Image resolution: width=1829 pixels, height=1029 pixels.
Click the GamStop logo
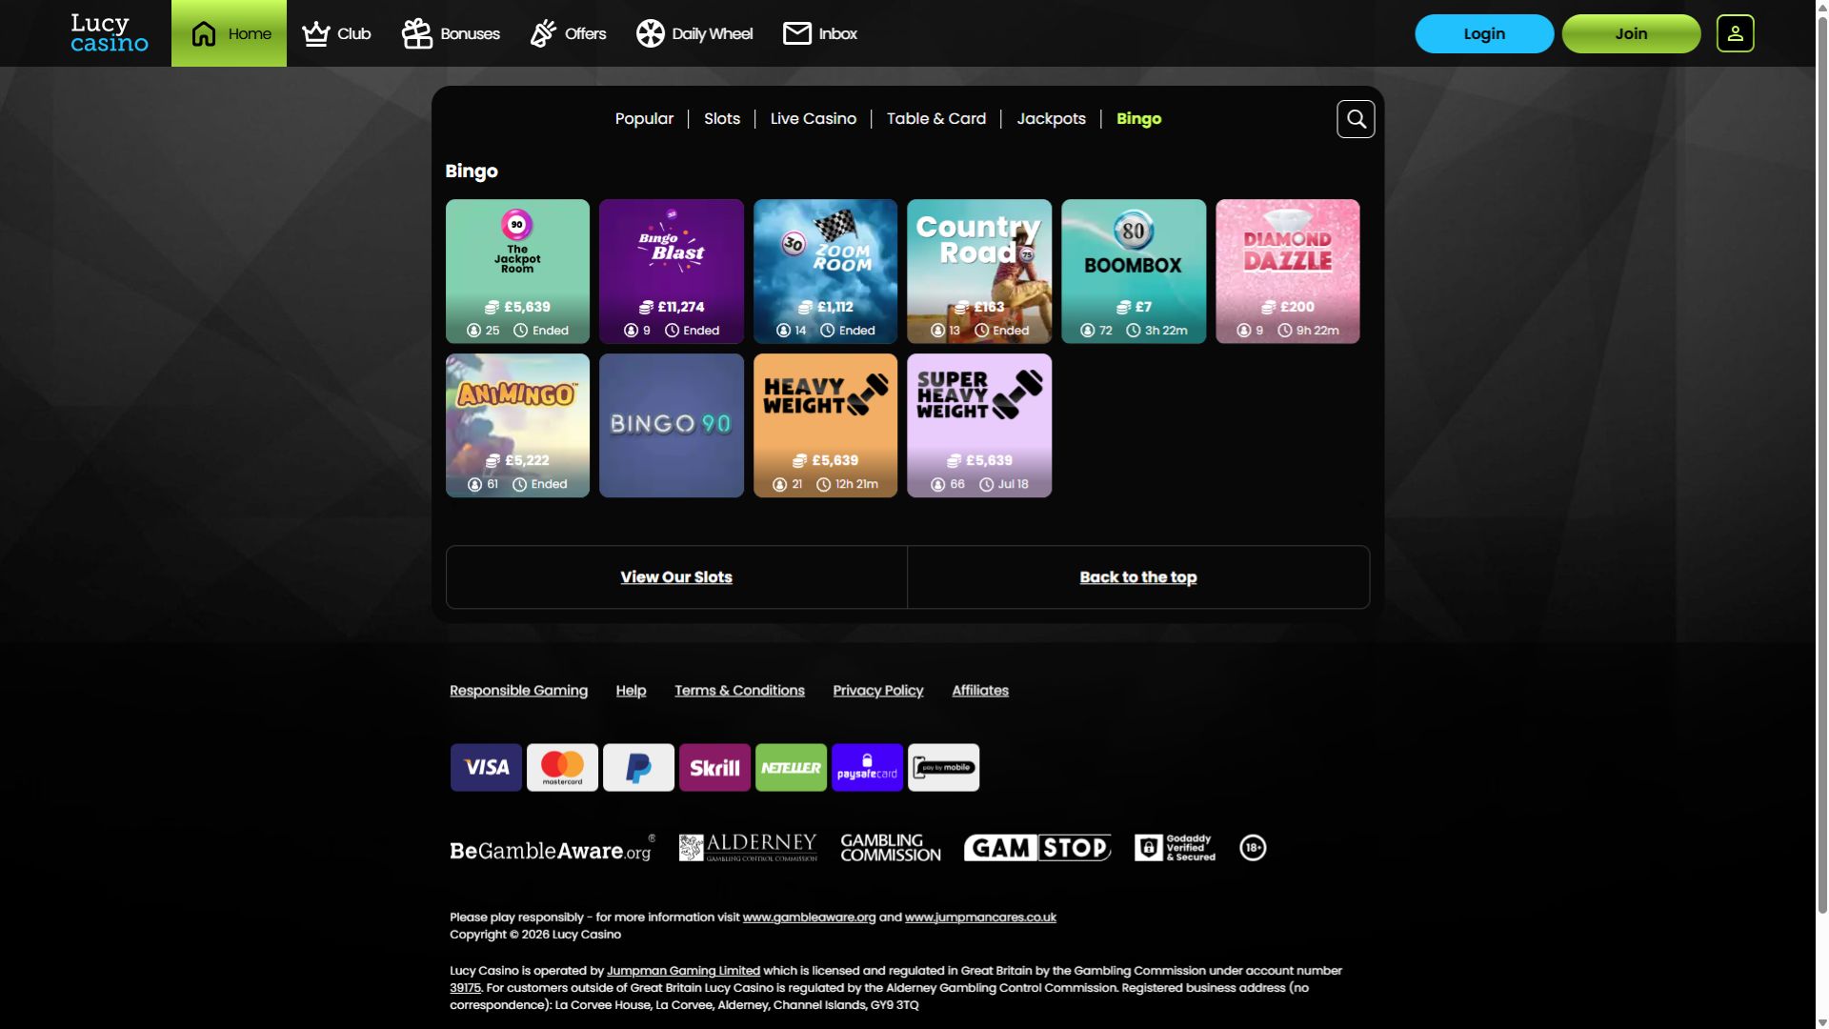(x=1037, y=847)
